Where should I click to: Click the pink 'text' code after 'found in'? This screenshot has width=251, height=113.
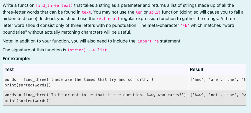click(86, 12)
